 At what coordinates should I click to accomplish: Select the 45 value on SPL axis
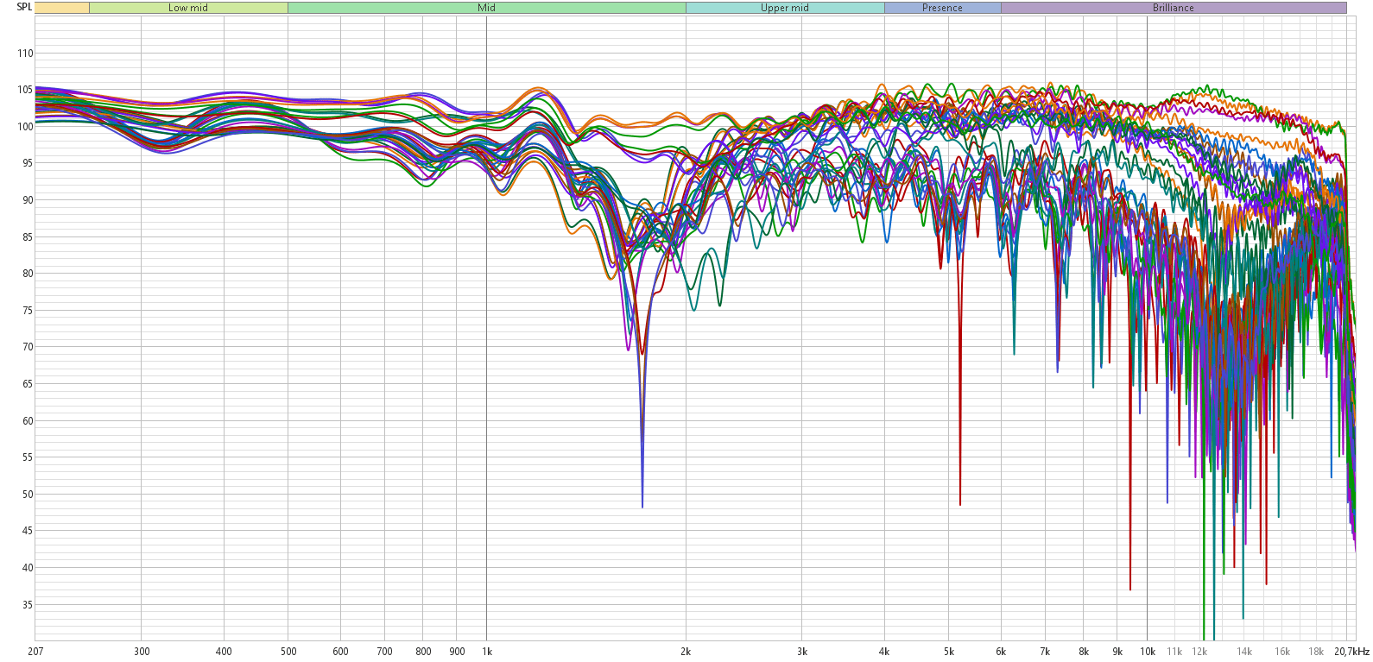(x=28, y=531)
